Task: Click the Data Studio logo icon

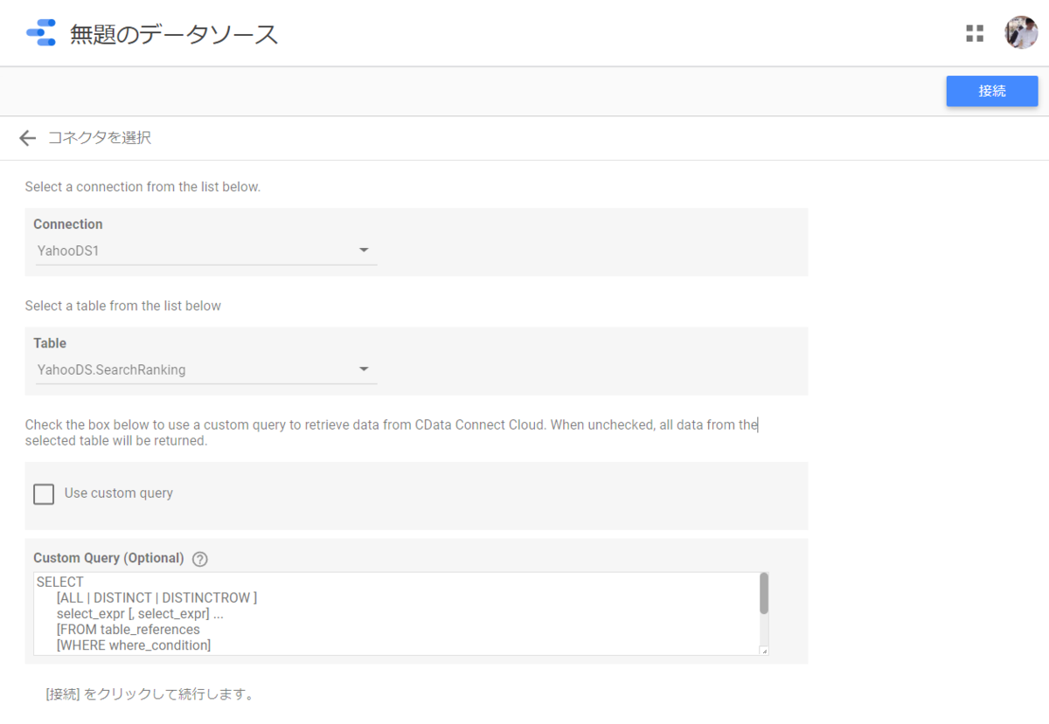Action: (41, 33)
